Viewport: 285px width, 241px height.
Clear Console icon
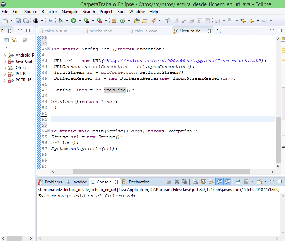click(x=195, y=182)
